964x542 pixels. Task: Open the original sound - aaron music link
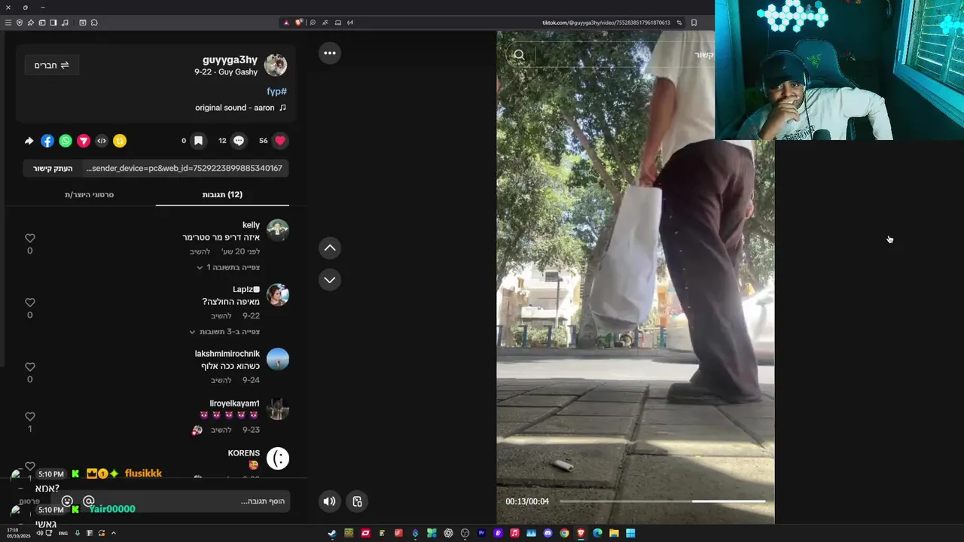(x=240, y=108)
